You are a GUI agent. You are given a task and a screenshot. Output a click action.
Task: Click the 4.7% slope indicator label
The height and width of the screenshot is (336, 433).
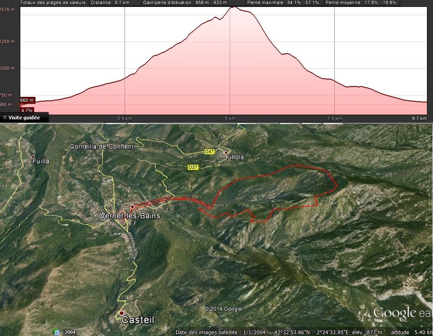tap(26, 111)
